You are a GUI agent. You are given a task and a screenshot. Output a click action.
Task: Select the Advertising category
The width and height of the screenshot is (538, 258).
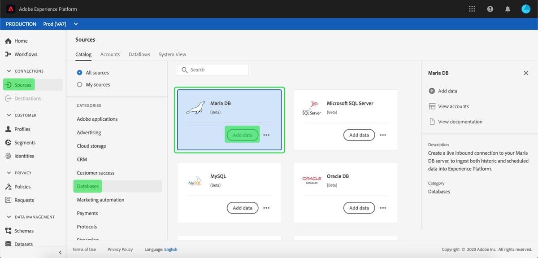89,132
